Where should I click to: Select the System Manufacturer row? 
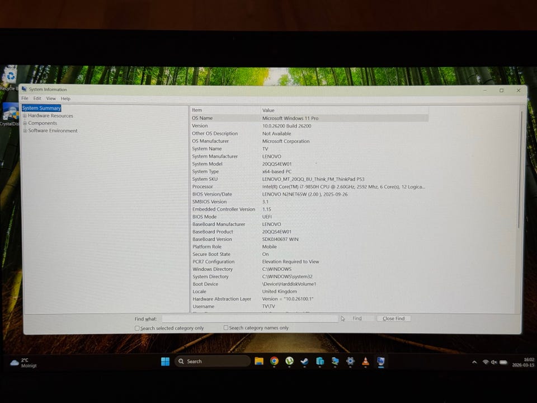click(x=309, y=156)
